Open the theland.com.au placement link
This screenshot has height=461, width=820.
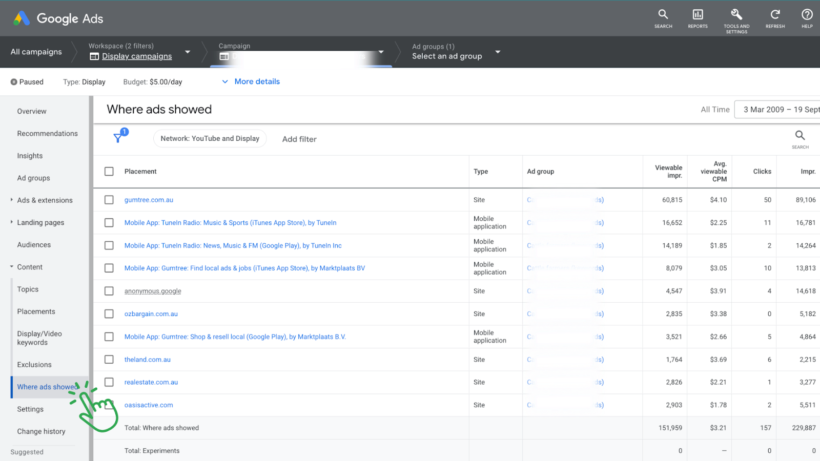coord(148,360)
